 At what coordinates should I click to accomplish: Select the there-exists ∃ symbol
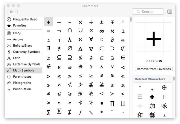tap(48, 48)
